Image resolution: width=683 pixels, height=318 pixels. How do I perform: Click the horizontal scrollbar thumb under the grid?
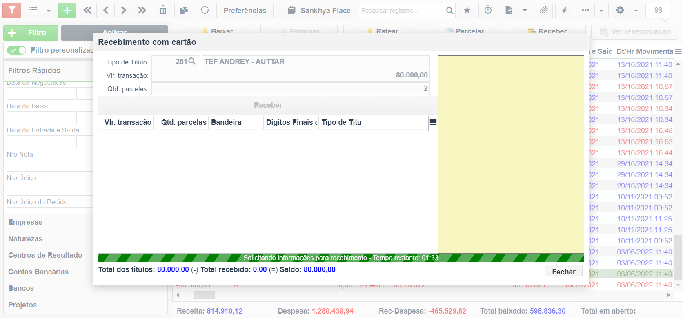point(204,295)
